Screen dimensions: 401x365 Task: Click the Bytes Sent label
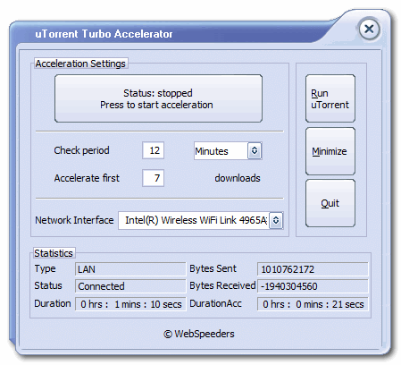[213, 268]
